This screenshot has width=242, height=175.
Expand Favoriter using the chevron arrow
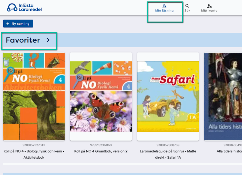(48, 40)
